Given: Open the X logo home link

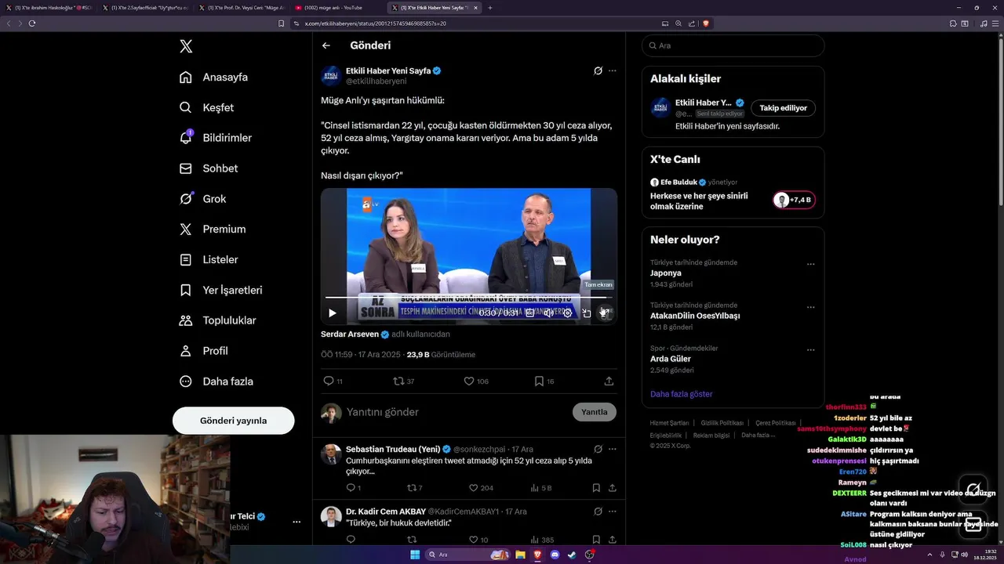Looking at the screenshot, I should tap(186, 46).
